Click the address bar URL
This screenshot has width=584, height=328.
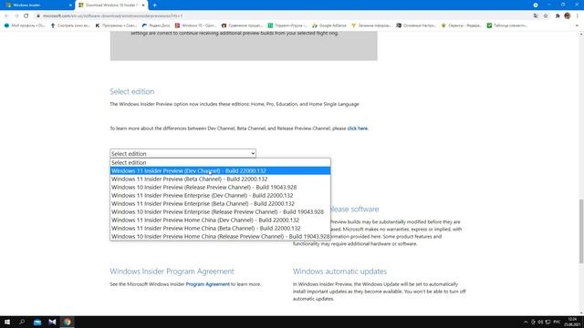[112, 16]
